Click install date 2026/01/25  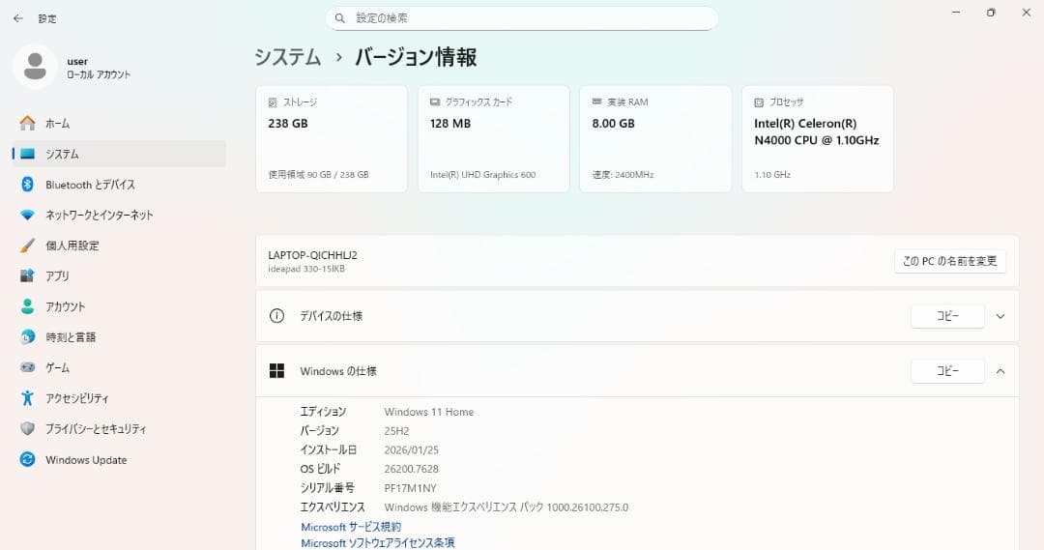tap(412, 450)
